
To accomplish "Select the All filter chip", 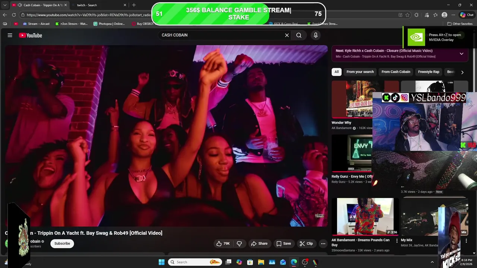I will [x=337, y=72].
